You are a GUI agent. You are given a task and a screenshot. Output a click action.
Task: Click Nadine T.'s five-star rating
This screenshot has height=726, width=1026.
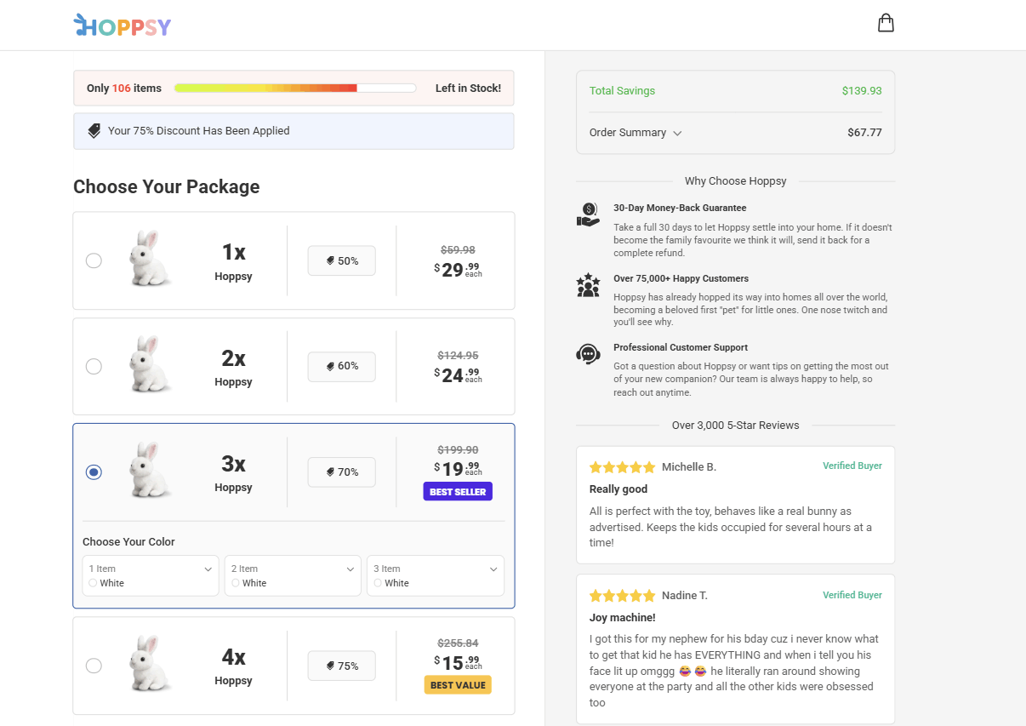[x=622, y=596]
